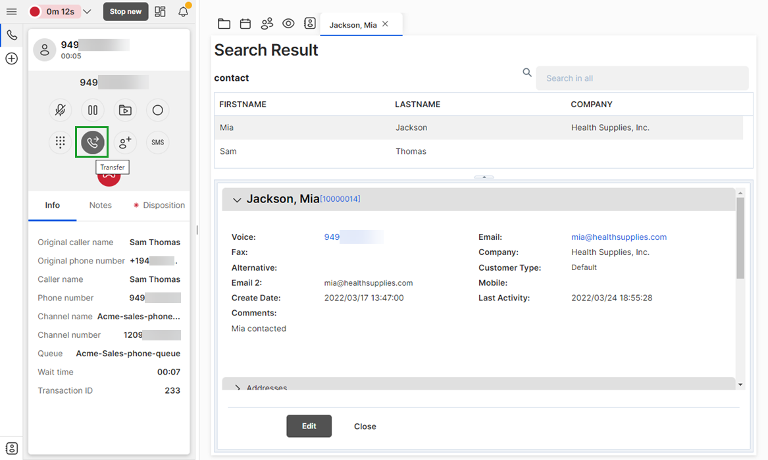This screenshot has height=460, width=768.
Task: Expand the Addresses section
Action: 238,386
